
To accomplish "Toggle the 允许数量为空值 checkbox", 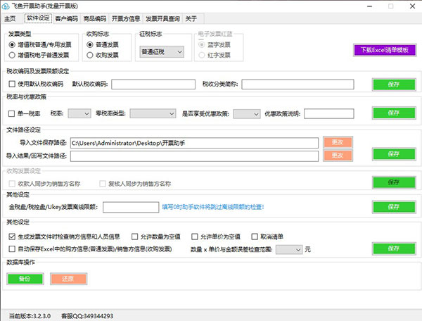I will click(133, 237).
